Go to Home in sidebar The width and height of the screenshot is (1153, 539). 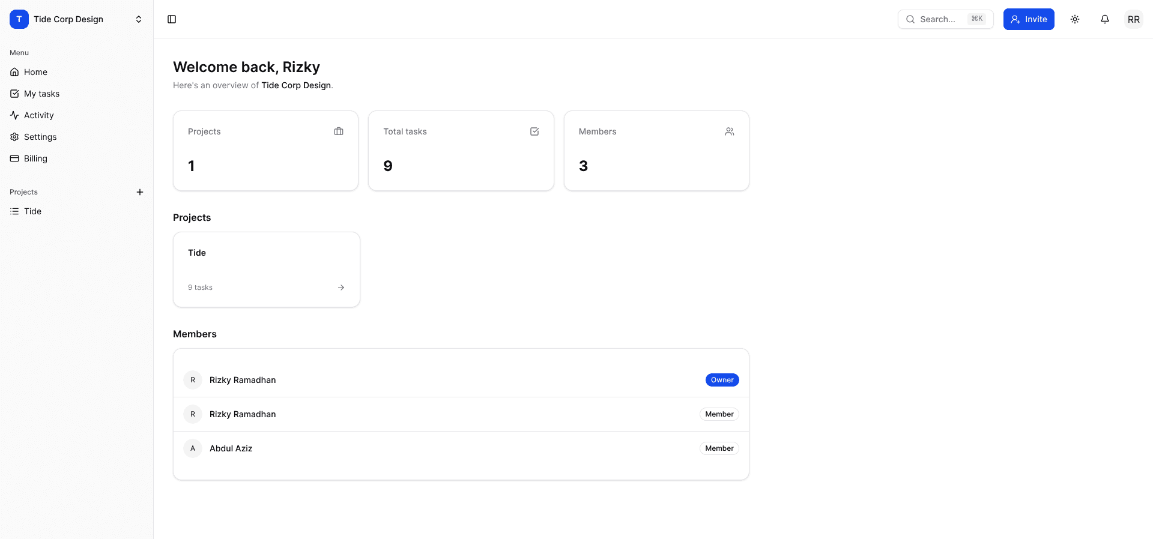76,72
